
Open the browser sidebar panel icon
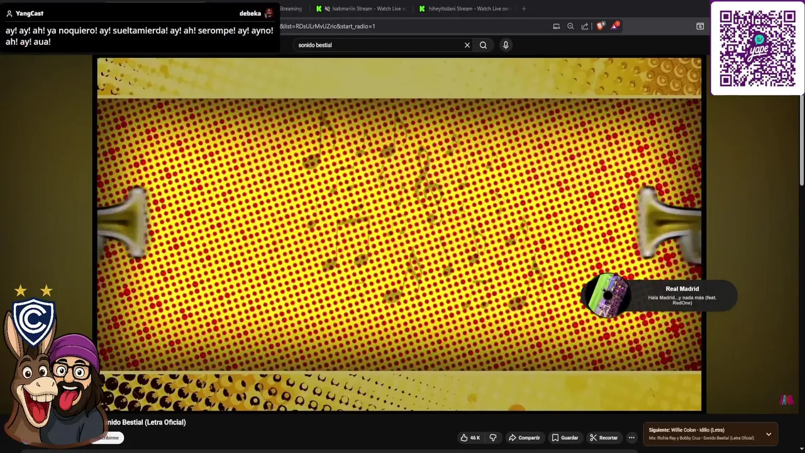pyautogui.click(x=700, y=26)
